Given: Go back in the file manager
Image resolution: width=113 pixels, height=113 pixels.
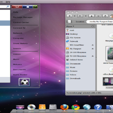Looking at the screenshot, I should [x=69, y=16].
